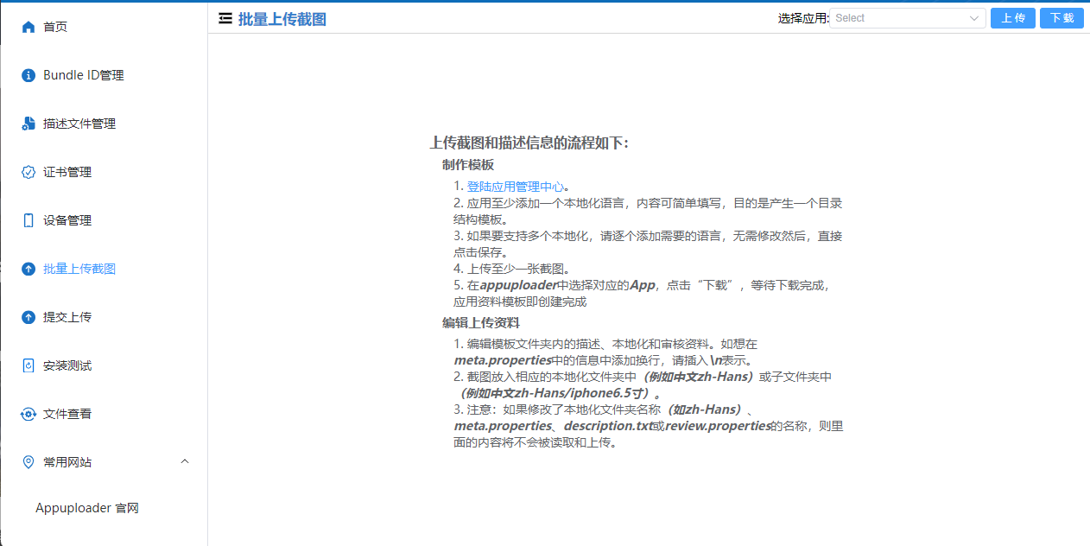Select the Bundle ID管理 sidebar icon
Image resolution: width=1090 pixels, height=546 pixels.
[x=27, y=74]
